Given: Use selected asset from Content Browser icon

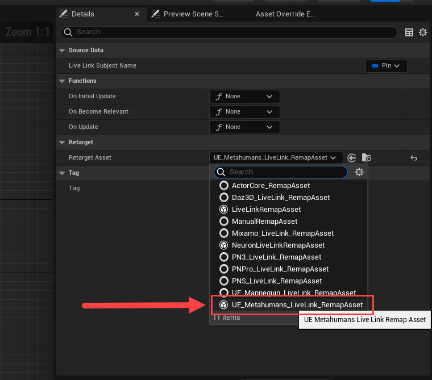Looking at the screenshot, I should coord(351,158).
